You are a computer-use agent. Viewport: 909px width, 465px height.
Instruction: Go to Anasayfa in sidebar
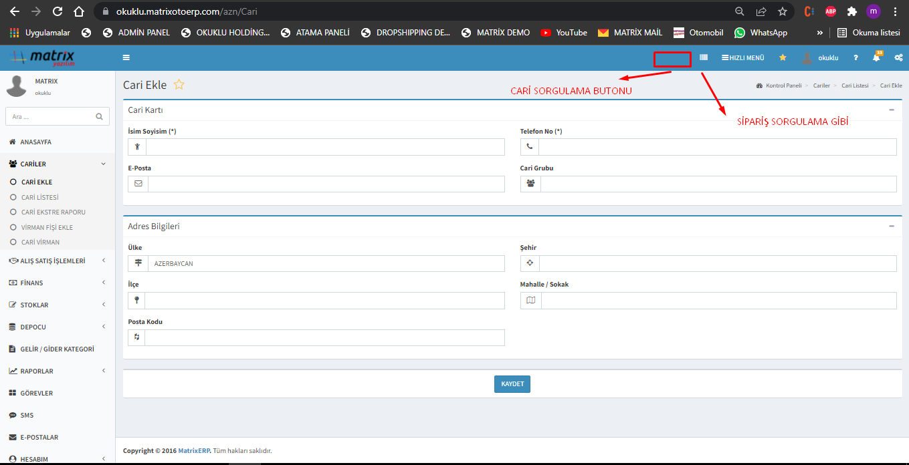(x=35, y=142)
